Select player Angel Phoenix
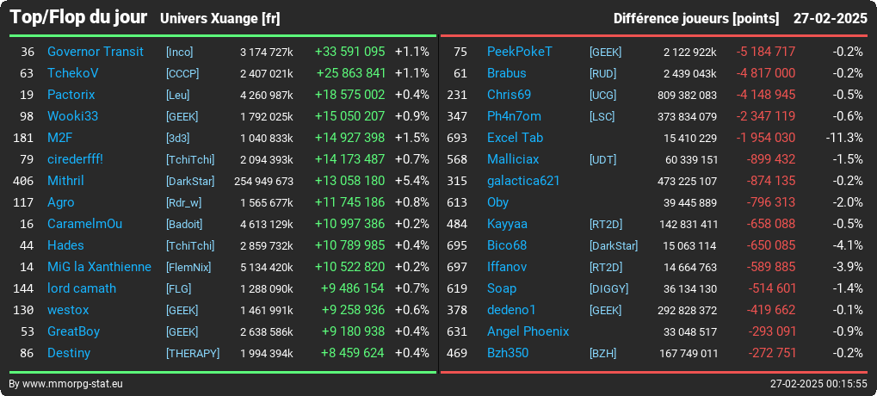 pos(528,331)
